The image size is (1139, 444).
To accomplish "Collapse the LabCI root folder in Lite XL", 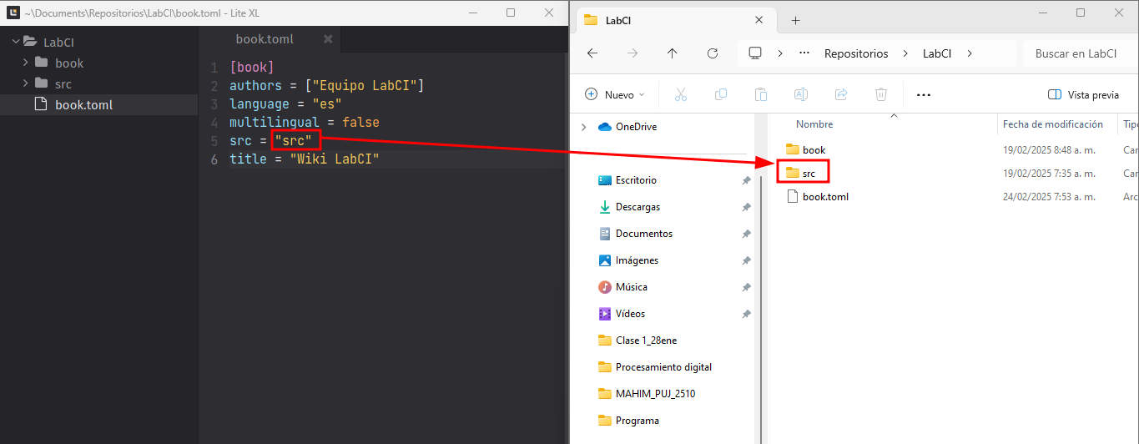I will click(16, 42).
